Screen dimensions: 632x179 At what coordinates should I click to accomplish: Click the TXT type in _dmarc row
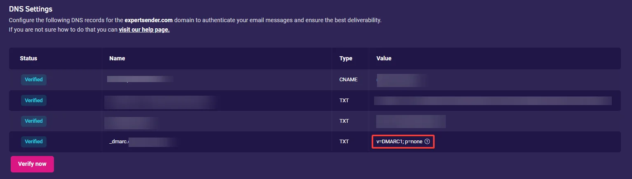(x=344, y=142)
